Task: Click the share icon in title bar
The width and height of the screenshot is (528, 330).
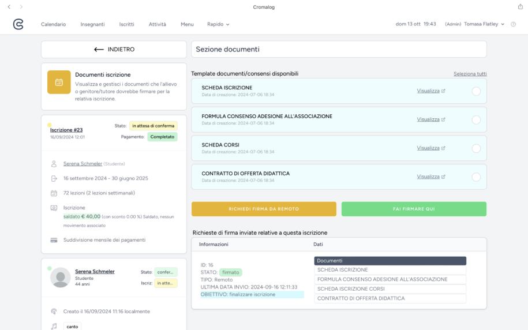Action: click(520, 7)
